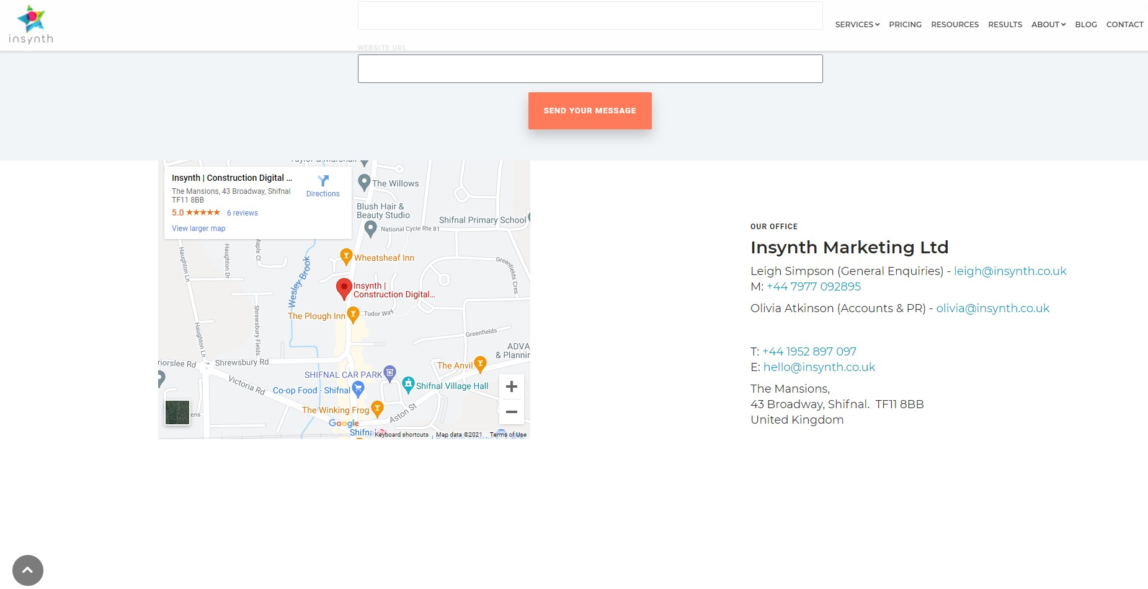Go to the Blog
The height and width of the screenshot is (589, 1148).
tap(1086, 25)
